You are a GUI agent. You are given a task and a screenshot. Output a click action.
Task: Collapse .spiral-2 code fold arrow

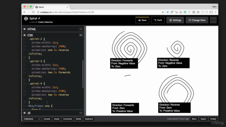27,39
